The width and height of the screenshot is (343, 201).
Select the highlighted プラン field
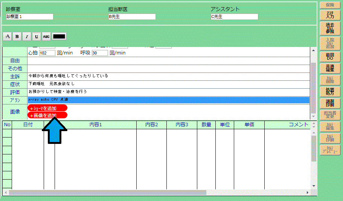(168, 100)
